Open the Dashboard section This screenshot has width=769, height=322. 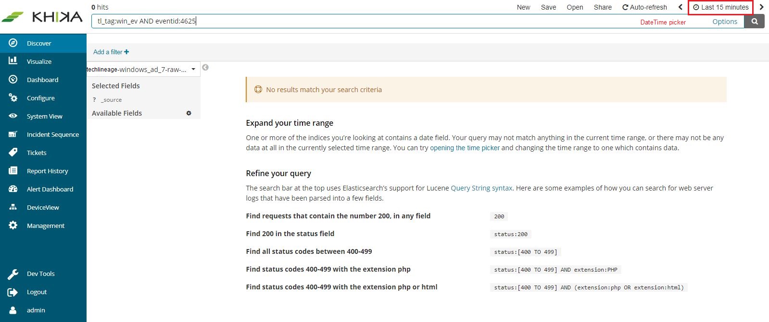[42, 80]
